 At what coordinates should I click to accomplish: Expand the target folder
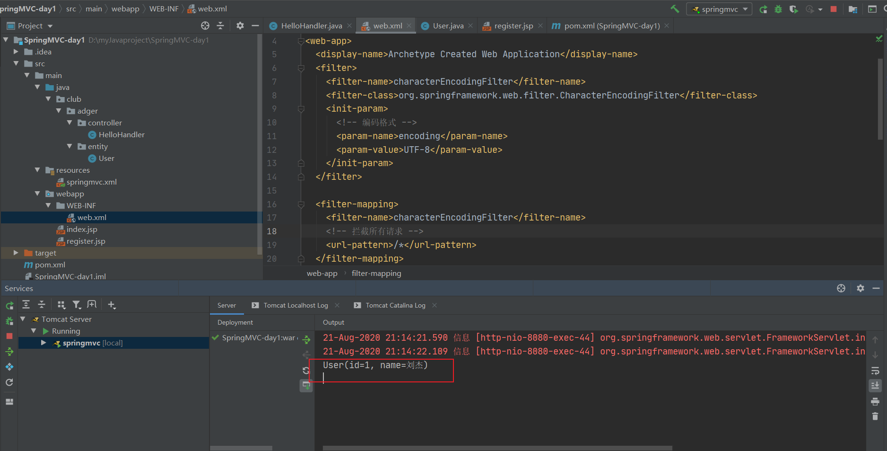click(x=16, y=253)
